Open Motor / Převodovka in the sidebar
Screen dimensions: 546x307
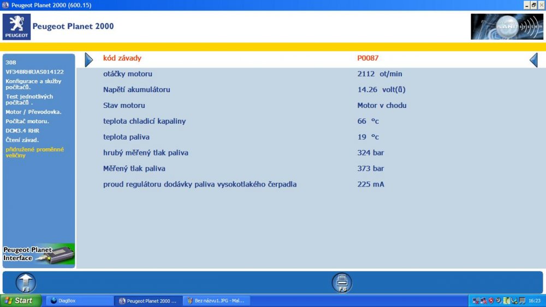[33, 112]
